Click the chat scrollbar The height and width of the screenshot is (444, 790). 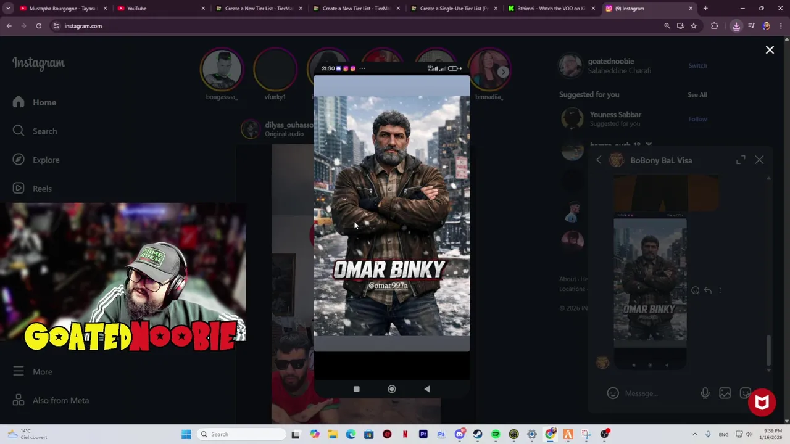point(768,350)
